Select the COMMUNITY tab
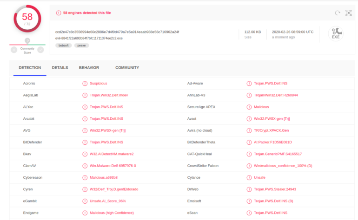 click(x=127, y=68)
